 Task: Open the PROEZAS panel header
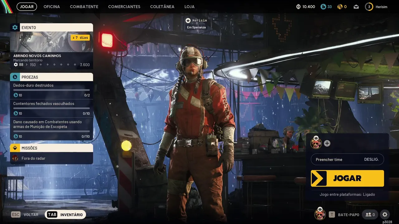[x=52, y=77]
